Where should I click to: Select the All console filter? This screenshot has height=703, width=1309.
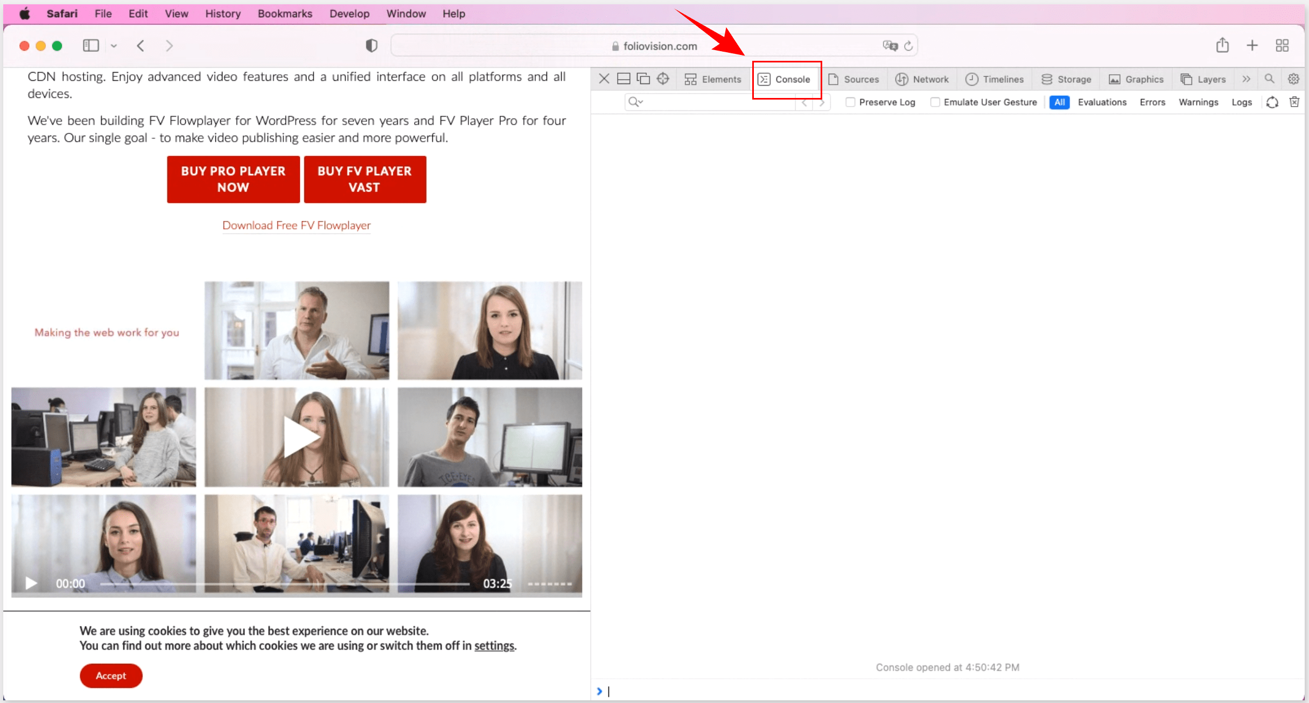pyautogui.click(x=1060, y=102)
